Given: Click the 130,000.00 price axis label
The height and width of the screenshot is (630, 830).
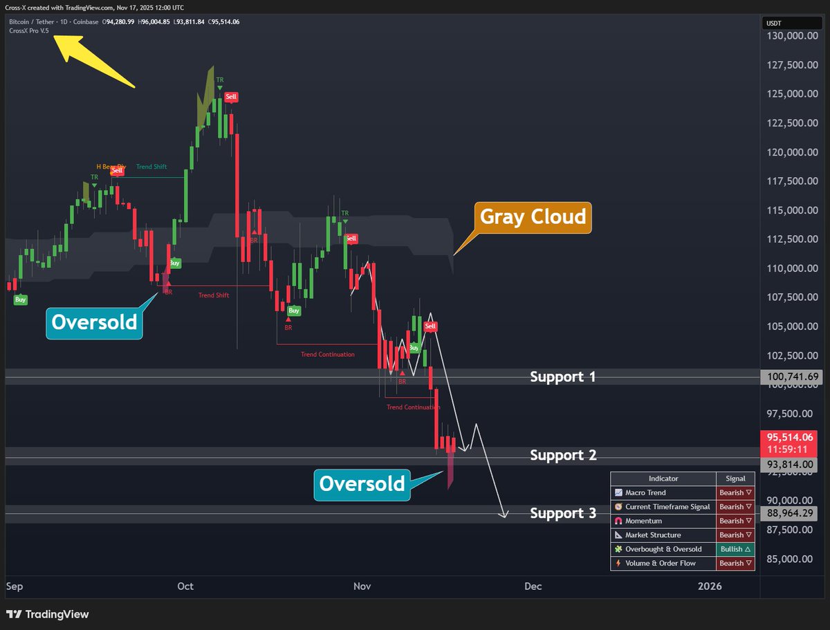Looking at the screenshot, I should pos(792,36).
